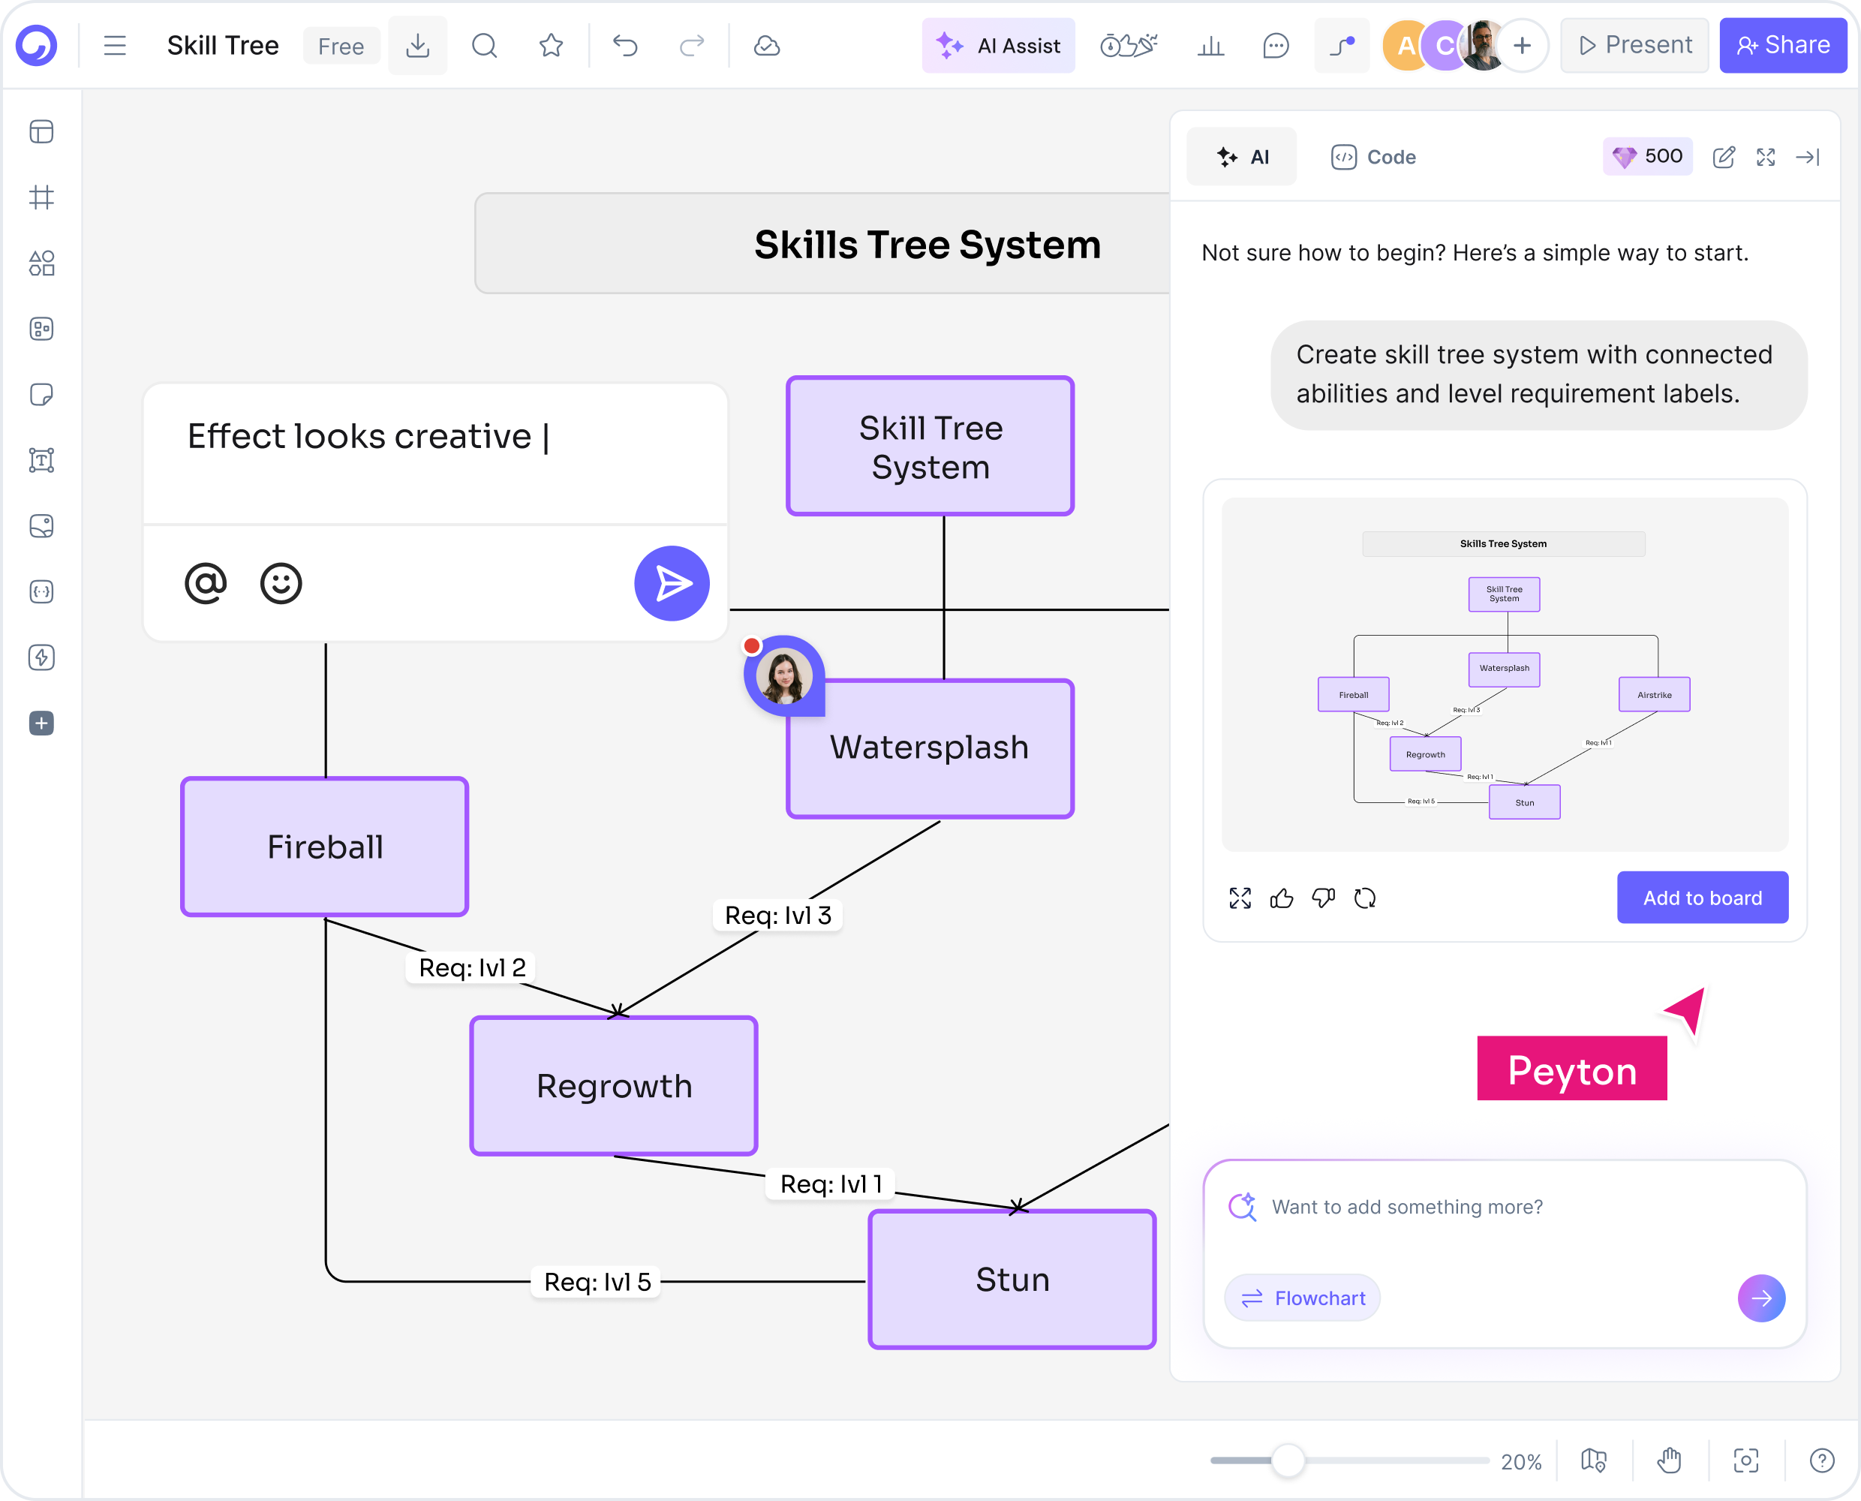The width and height of the screenshot is (1861, 1501).
Task: Open the templates panel at sidebar top
Action: coord(41,132)
